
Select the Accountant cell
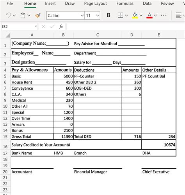[x=32, y=172]
